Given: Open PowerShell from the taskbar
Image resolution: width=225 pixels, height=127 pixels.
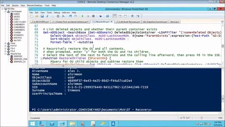Looking at the screenshot, I should (52, 124).
